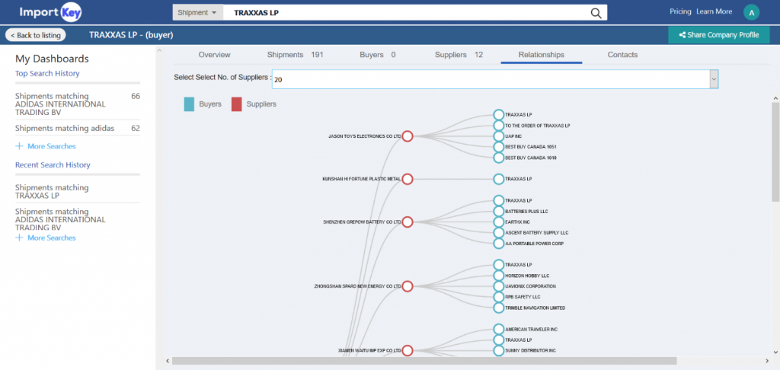Open the number of suppliers dropdown
The width and height of the screenshot is (780, 370).
[x=495, y=79]
